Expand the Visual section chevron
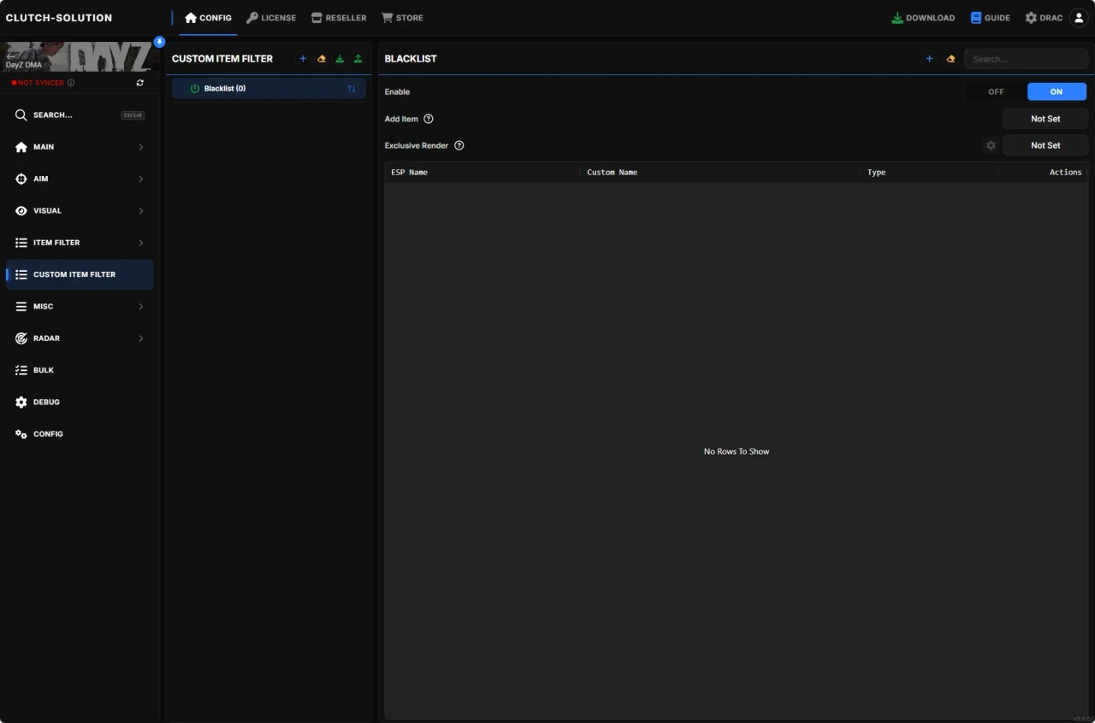This screenshot has width=1095, height=723. (141, 210)
